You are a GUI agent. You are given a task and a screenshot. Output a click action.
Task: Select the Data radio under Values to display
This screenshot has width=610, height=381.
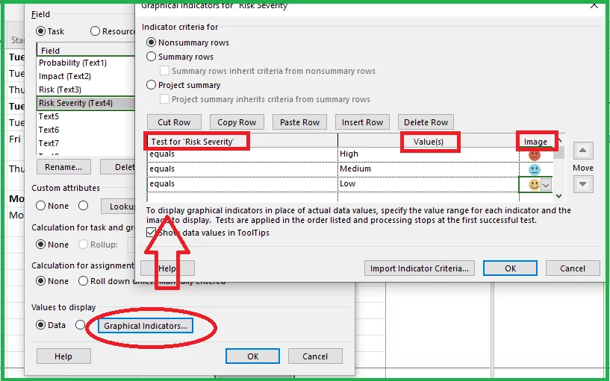click(x=41, y=325)
